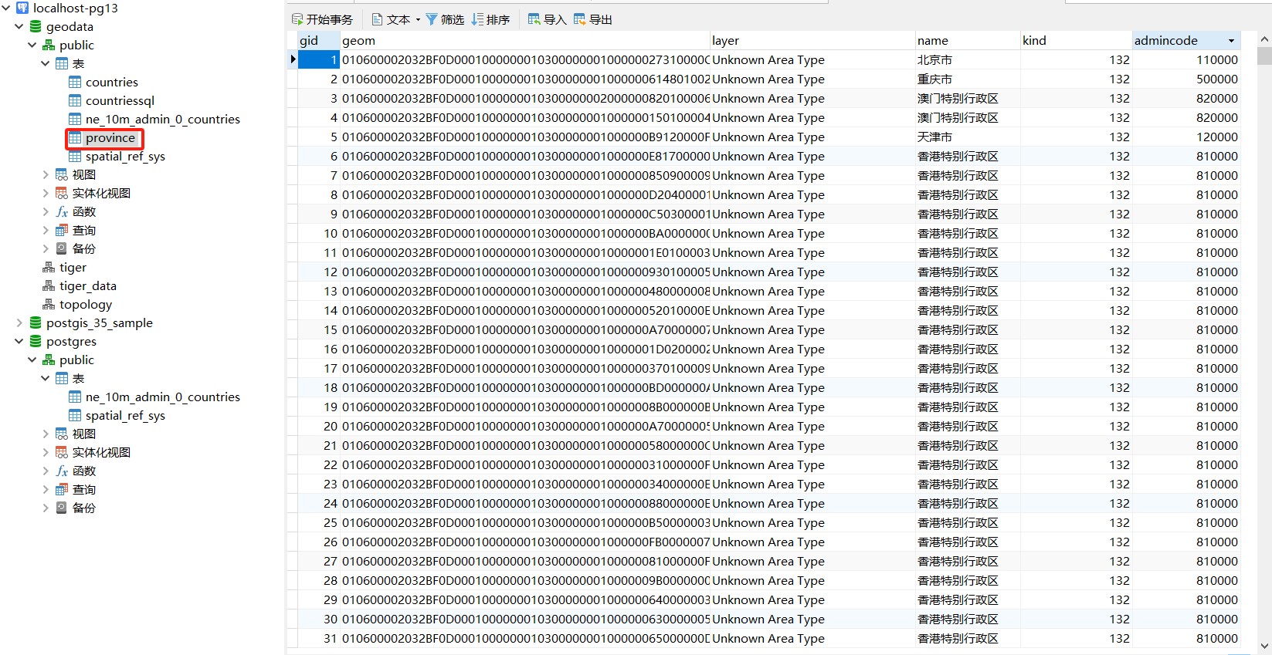This screenshot has width=1272, height=655.
Task: Click the 文本 text toolbar icon
Action: click(378, 19)
